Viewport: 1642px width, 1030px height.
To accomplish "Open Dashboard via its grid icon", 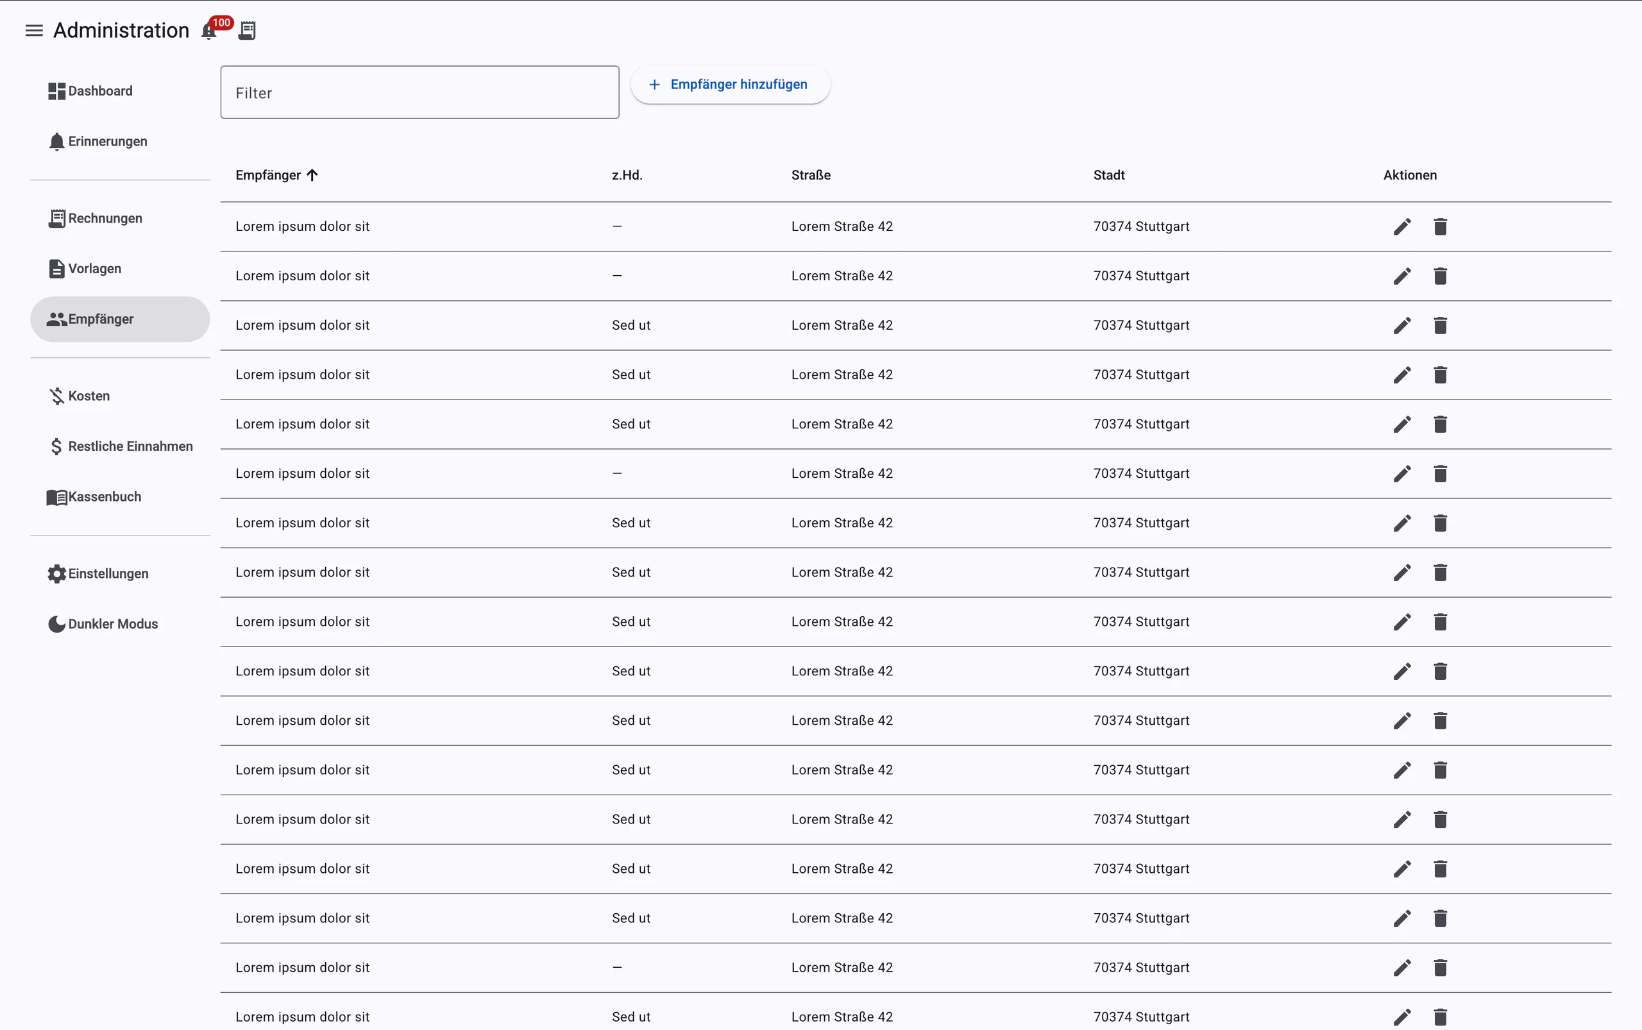I will [x=56, y=91].
